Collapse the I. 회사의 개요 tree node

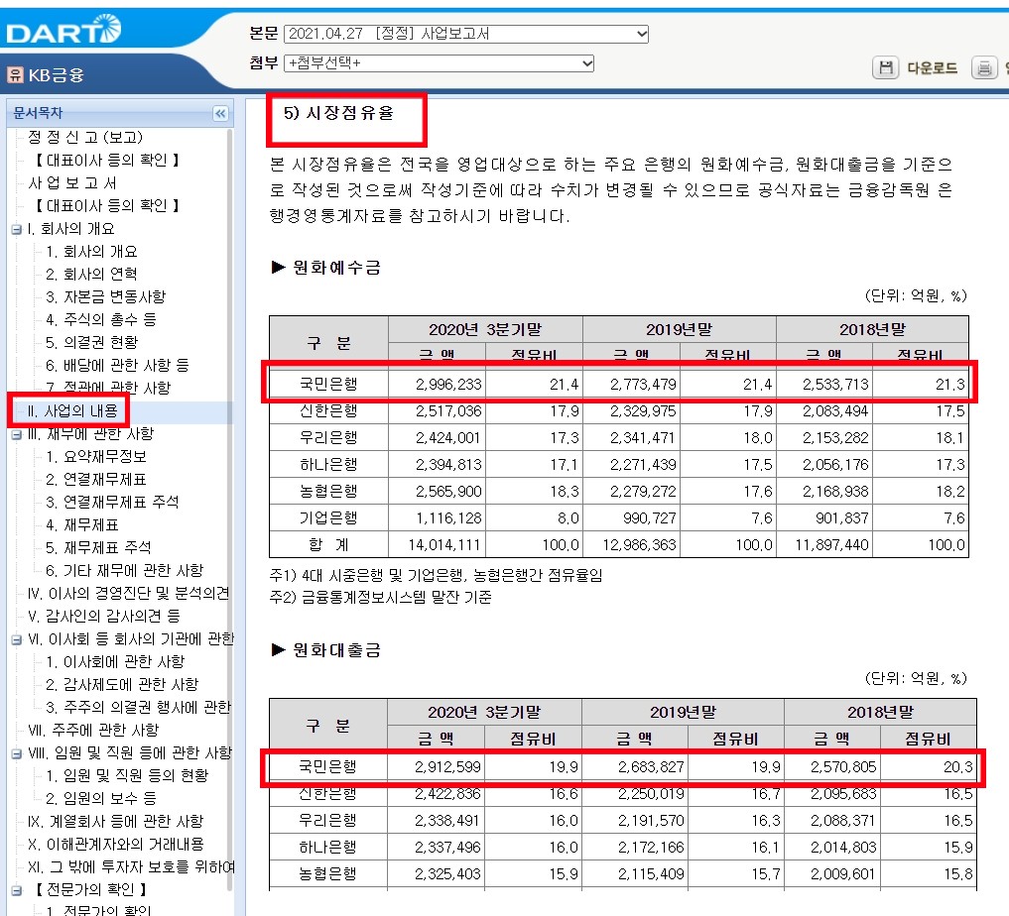coord(16,229)
